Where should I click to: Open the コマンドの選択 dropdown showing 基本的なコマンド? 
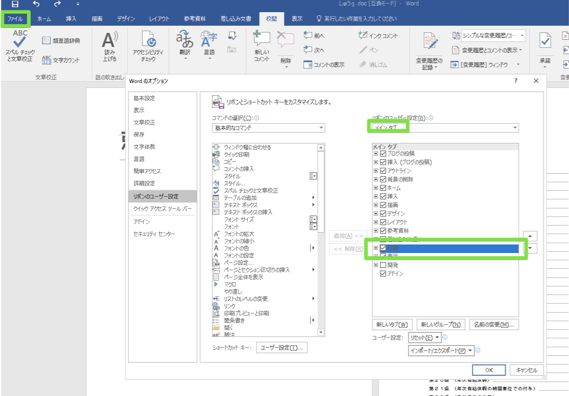click(268, 128)
